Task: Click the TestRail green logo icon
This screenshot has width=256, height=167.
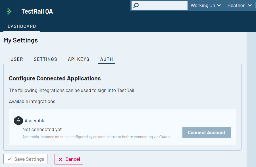Action: pyautogui.click(x=9, y=11)
